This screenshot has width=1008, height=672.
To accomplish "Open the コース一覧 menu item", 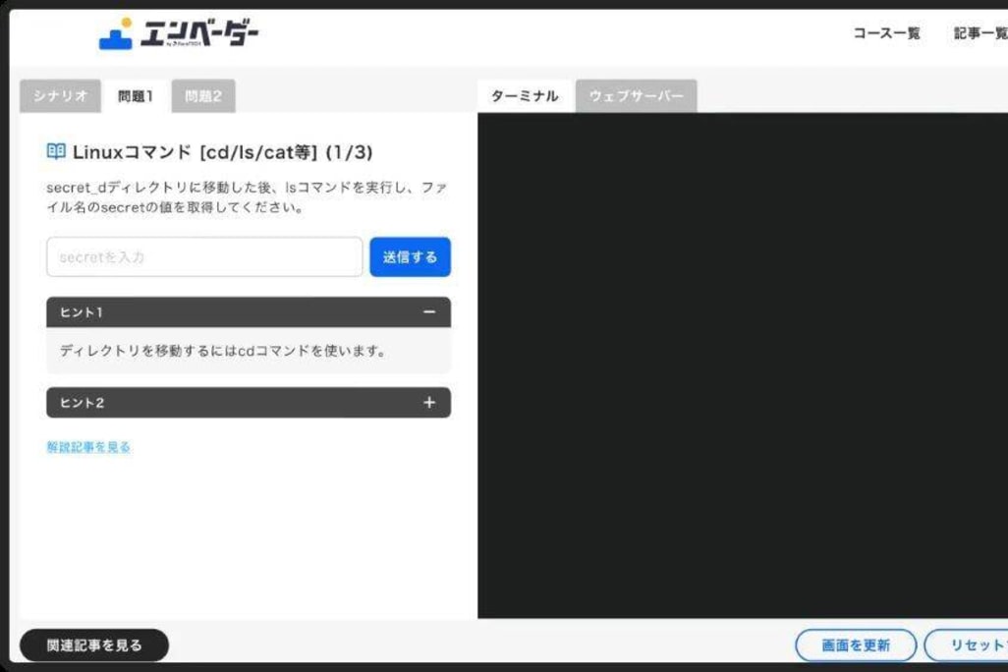I will (886, 33).
